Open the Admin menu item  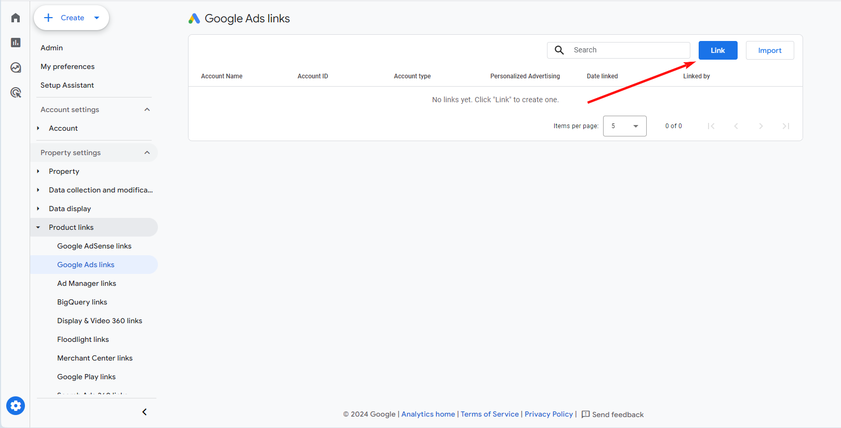click(51, 48)
